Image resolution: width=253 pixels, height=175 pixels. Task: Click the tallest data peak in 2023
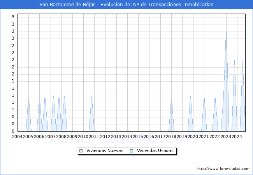(x=226, y=80)
